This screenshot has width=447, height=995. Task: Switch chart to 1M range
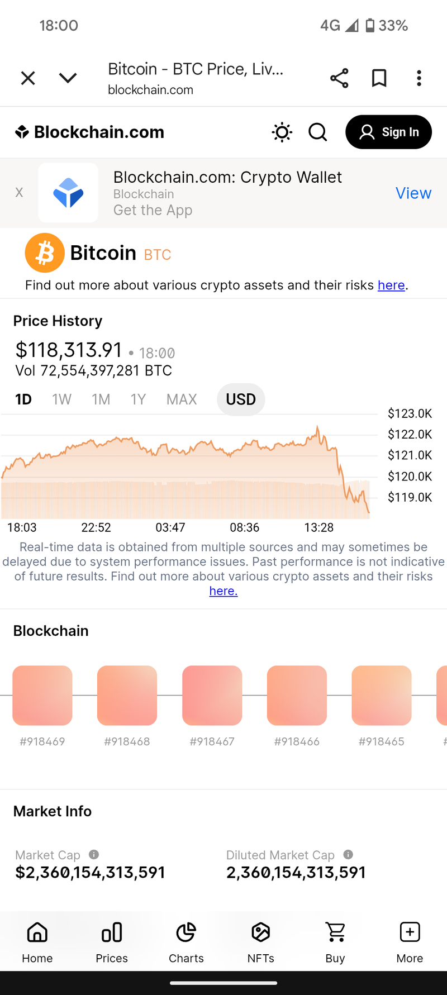[x=101, y=399]
